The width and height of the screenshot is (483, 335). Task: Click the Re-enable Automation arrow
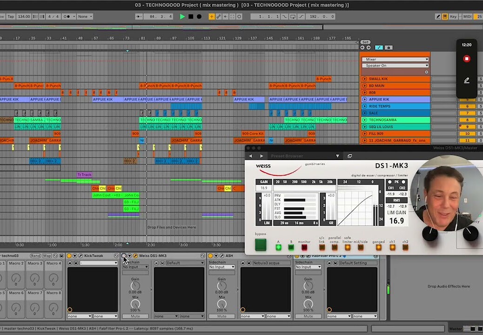(x=226, y=17)
